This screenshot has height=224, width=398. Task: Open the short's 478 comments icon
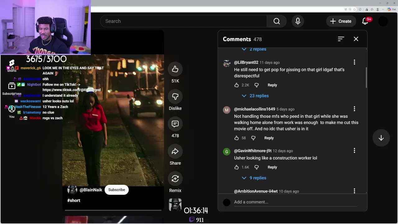[x=175, y=124]
